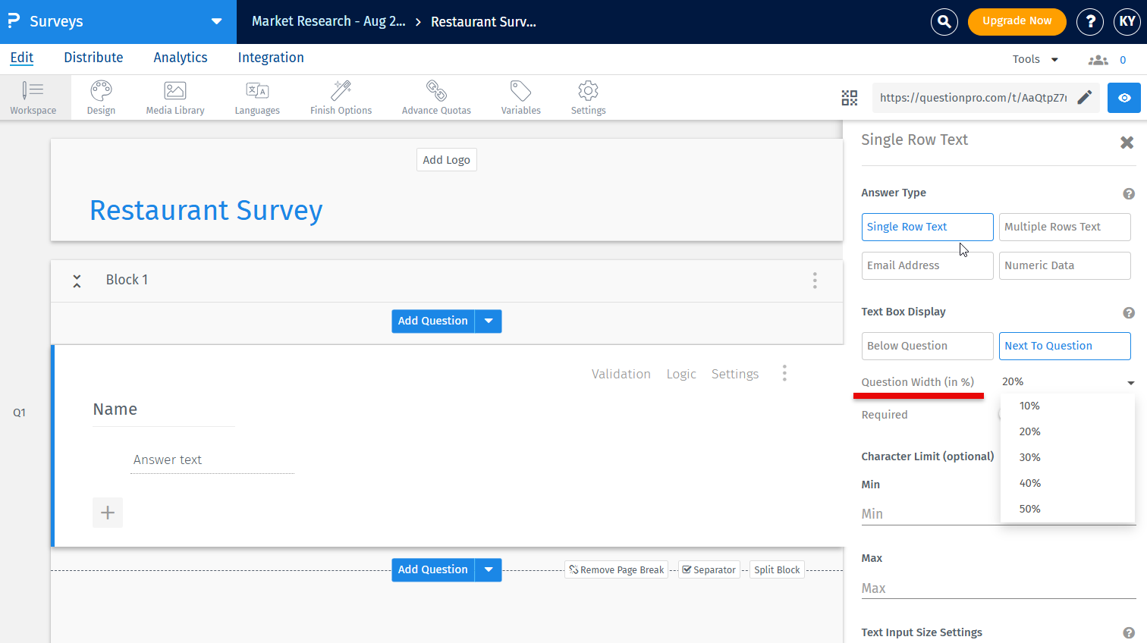Open survey Settings from the toolbar
The width and height of the screenshot is (1147, 643).
[x=588, y=97]
